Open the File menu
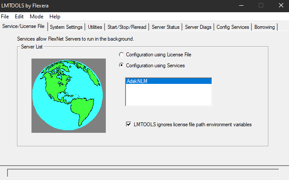The width and height of the screenshot is (289, 180). [x=5, y=17]
